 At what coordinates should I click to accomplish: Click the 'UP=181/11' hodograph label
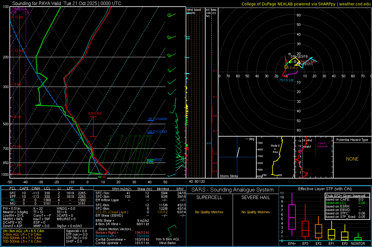click(305, 64)
